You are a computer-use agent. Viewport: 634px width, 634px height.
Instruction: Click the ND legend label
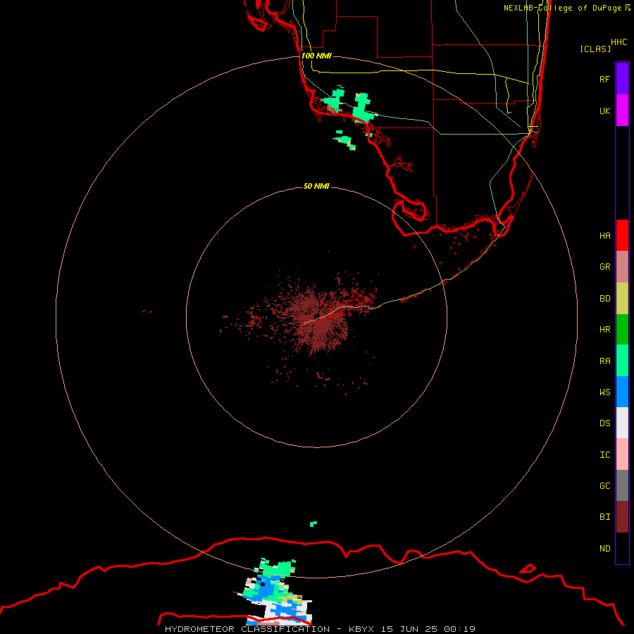click(x=604, y=548)
